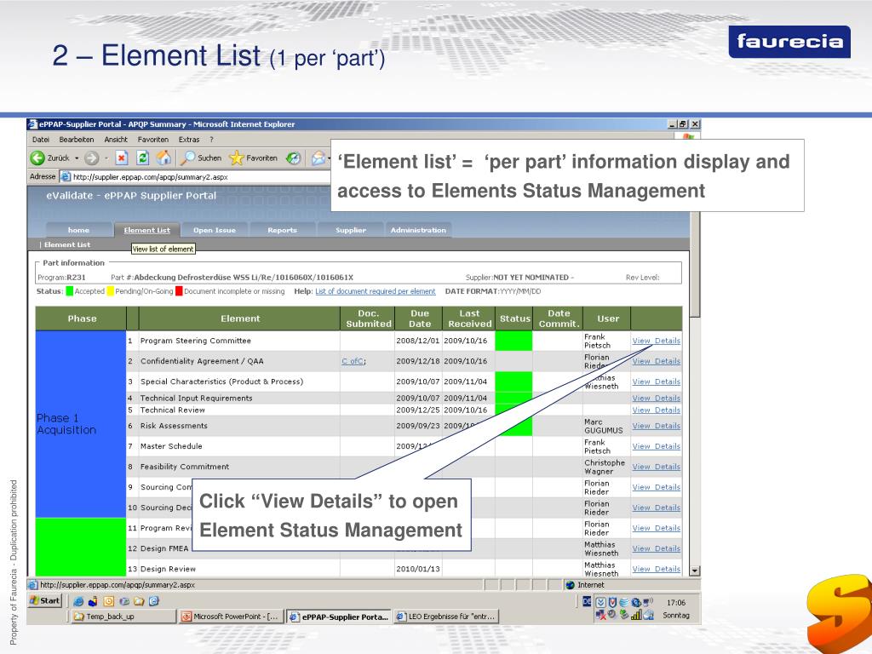The width and height of the screenshot is (872, 654).
Task: Open the Extras menu
Action: [x=188, y=140]
